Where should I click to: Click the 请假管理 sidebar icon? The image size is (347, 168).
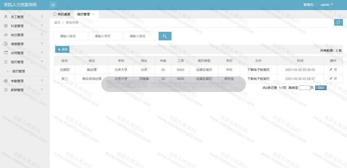6,44
